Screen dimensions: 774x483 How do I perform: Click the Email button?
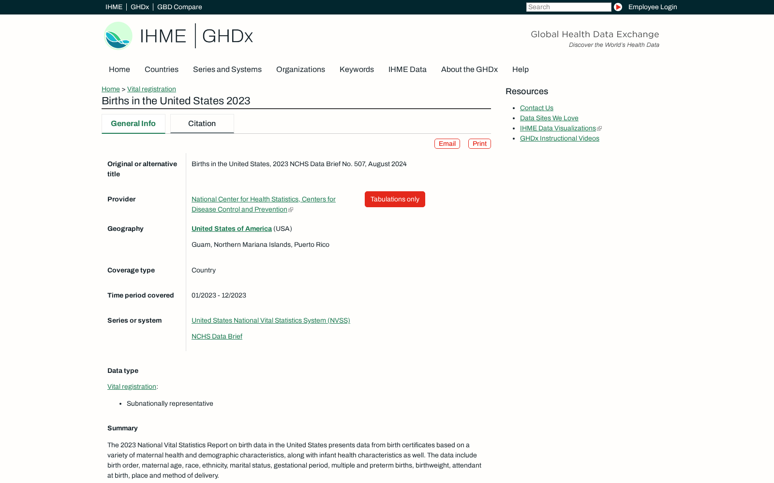click(447, 143)
